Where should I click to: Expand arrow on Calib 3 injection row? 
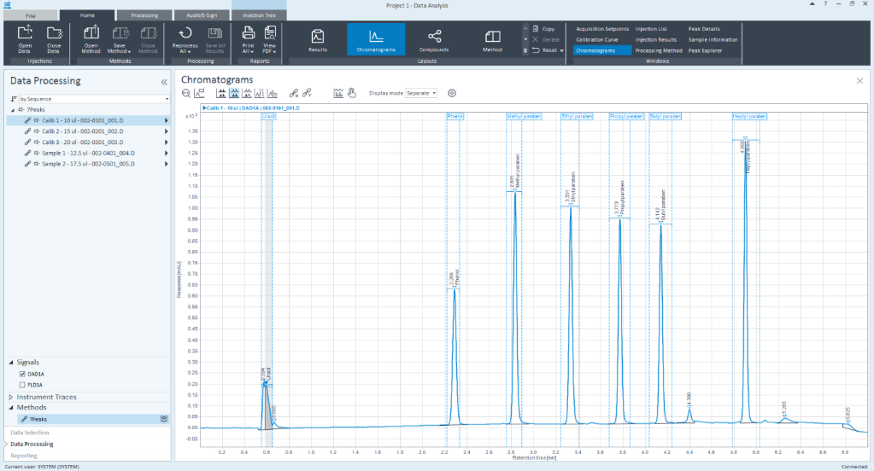pyautogui.click(x=166, y=142)
